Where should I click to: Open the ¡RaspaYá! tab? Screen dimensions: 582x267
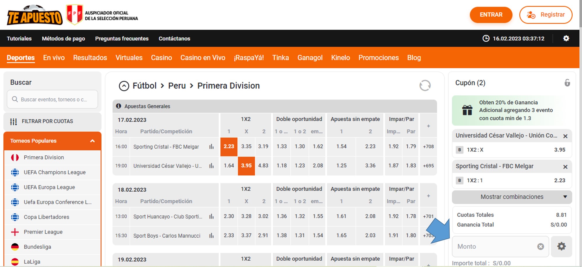[x=249, y=58]
